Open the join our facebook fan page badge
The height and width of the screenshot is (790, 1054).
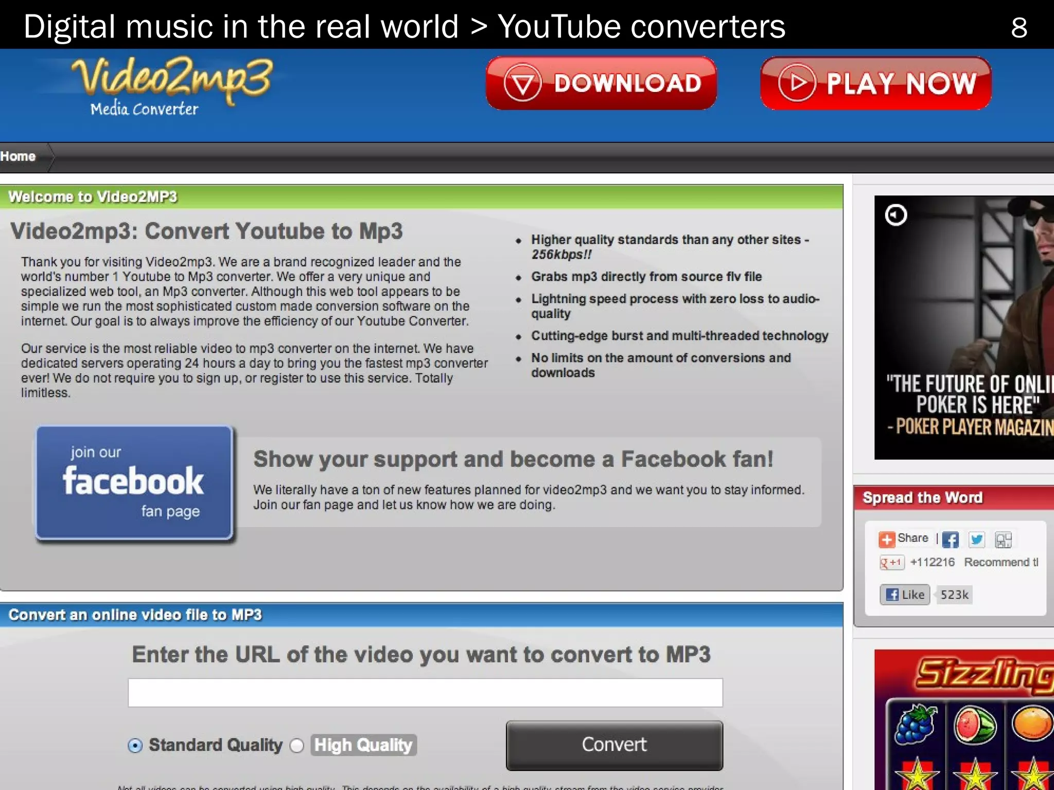click(134, 482)
